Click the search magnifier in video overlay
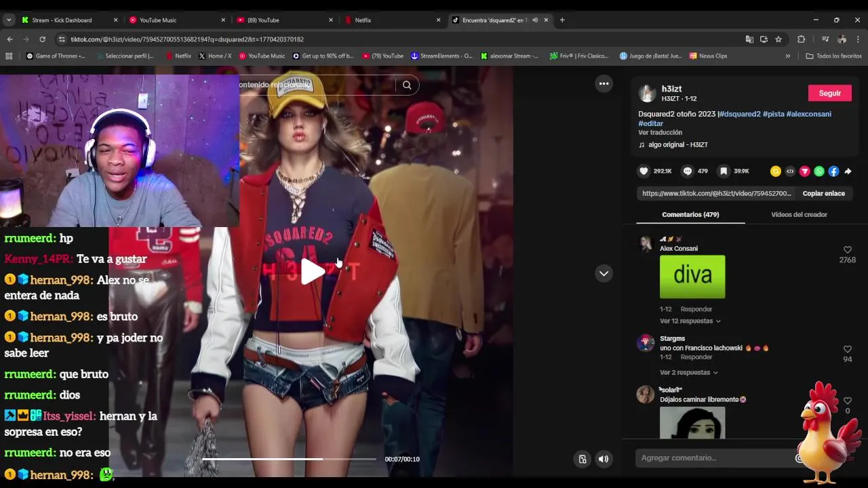The image size is (868, 488). (407, 85)
